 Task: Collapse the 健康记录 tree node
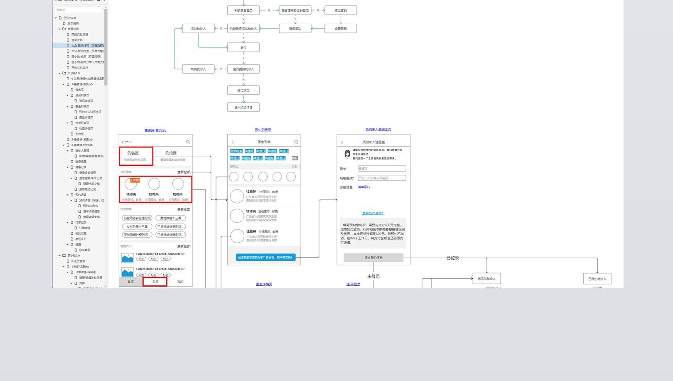tap(67, 167)
